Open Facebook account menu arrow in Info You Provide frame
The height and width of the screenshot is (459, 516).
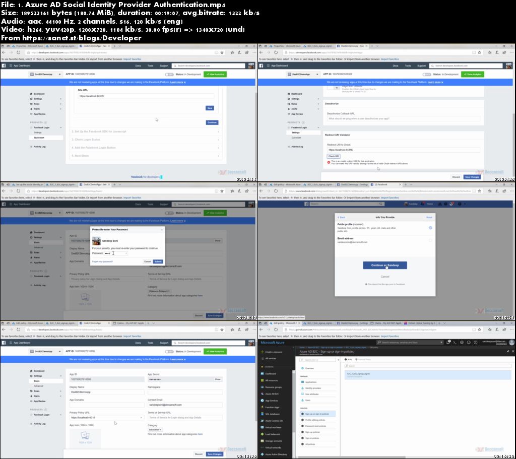pyautogui.click(x=465, y=204)
